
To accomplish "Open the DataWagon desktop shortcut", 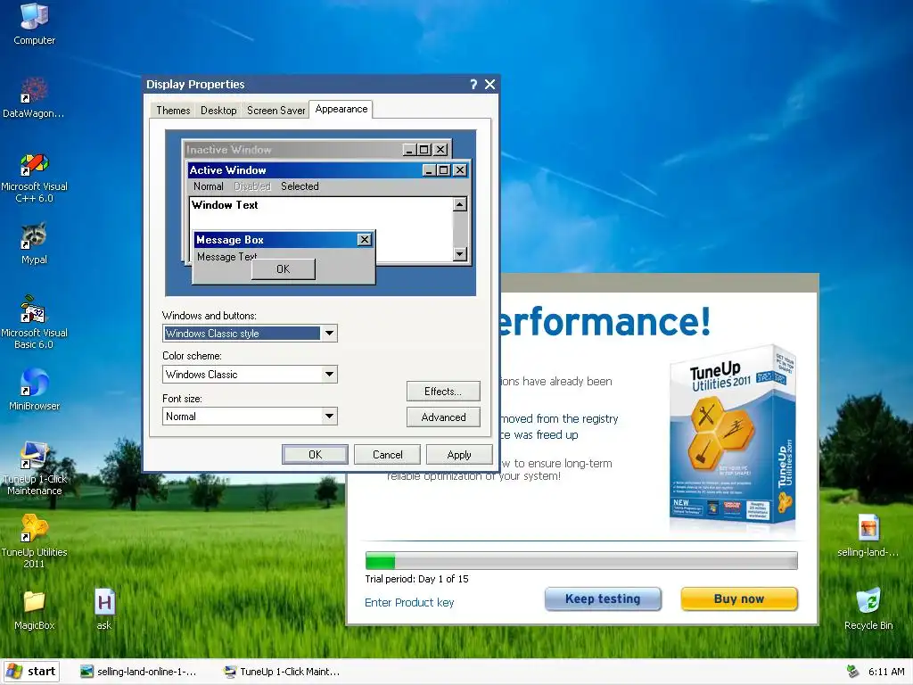I will click(34, 97).
